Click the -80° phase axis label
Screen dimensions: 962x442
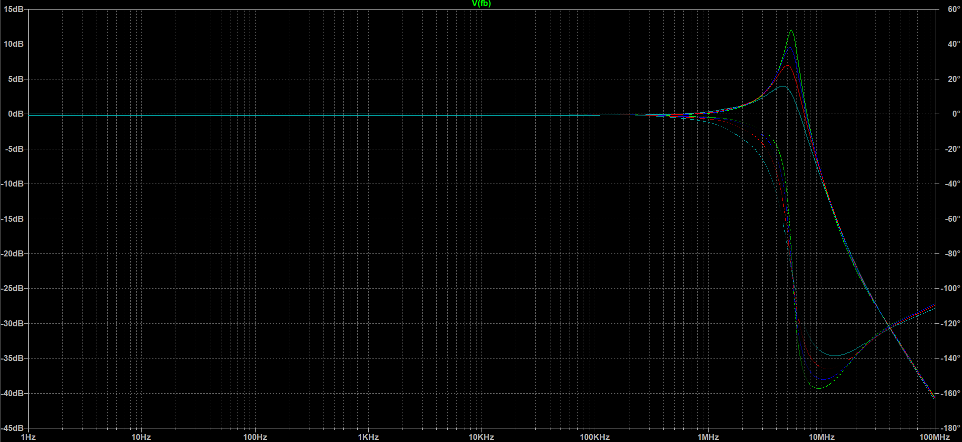(953, 253)
